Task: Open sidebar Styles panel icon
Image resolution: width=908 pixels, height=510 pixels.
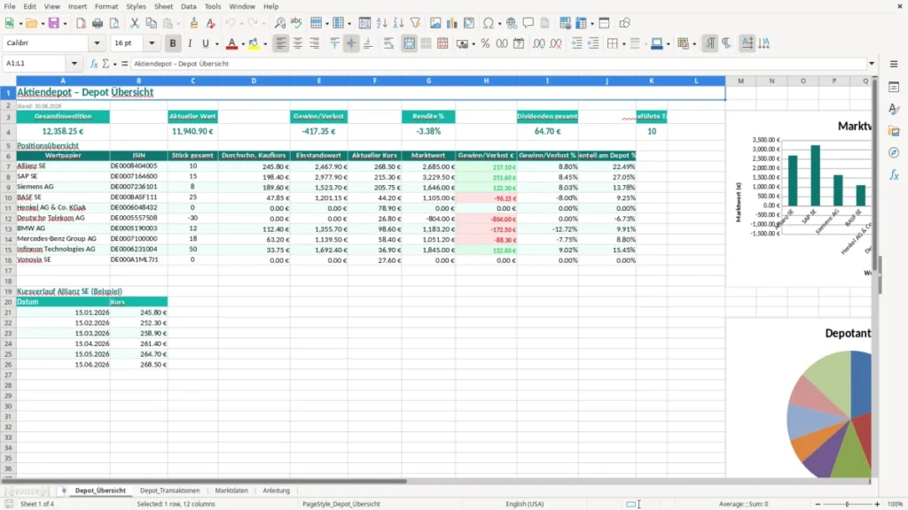Action: point(894,109)
